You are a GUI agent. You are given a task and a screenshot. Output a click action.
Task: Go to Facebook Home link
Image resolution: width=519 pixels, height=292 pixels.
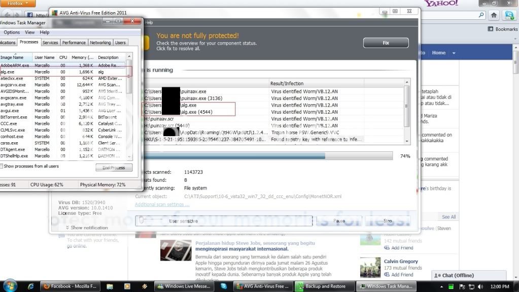coord(438,53)
